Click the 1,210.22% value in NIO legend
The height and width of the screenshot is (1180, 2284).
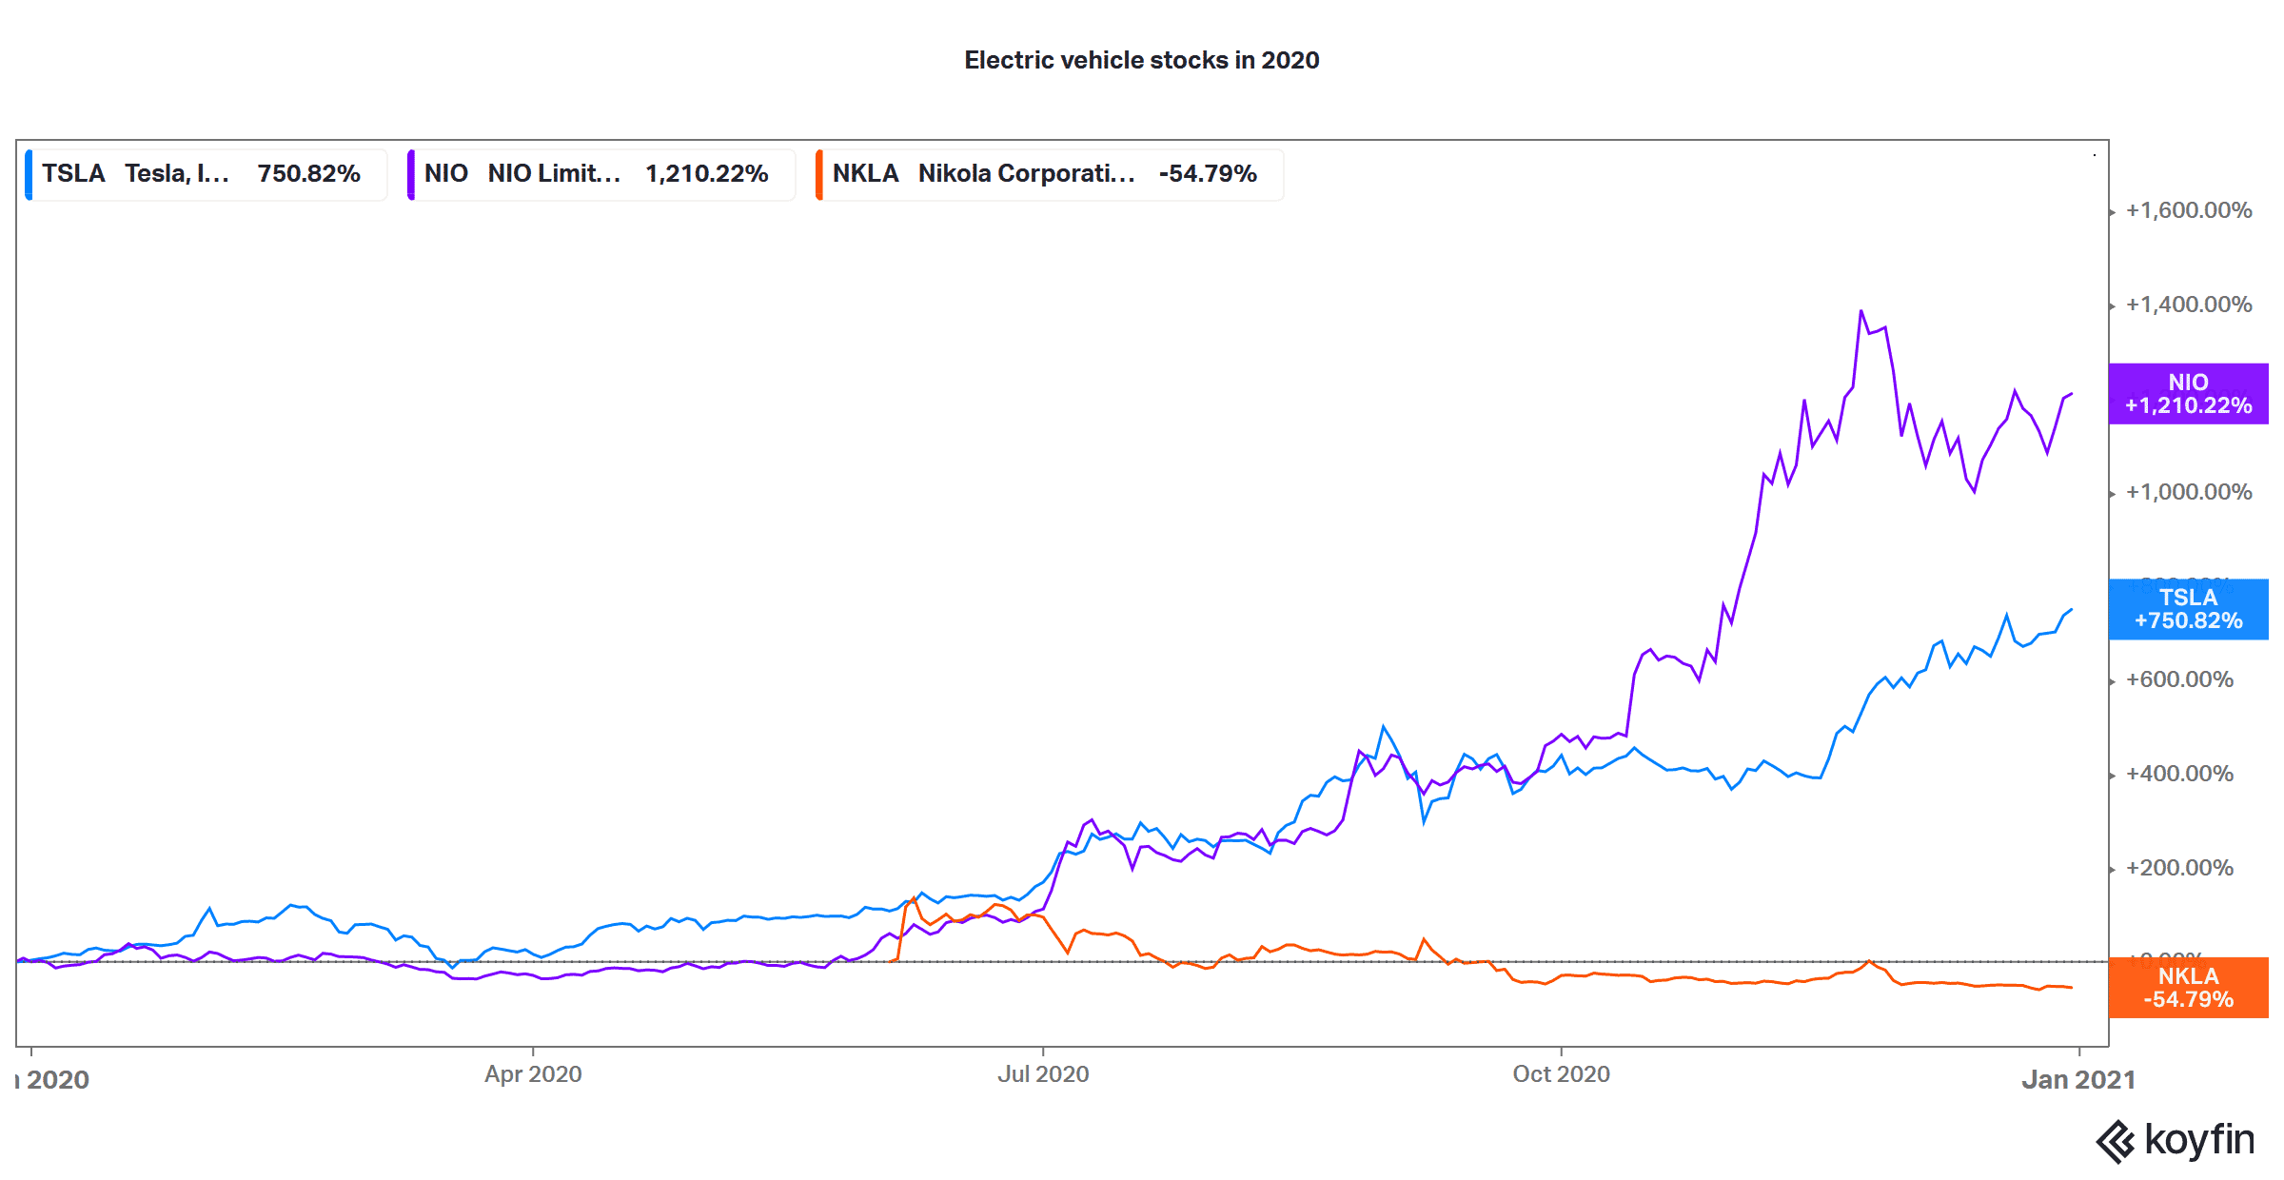point(706,174)
